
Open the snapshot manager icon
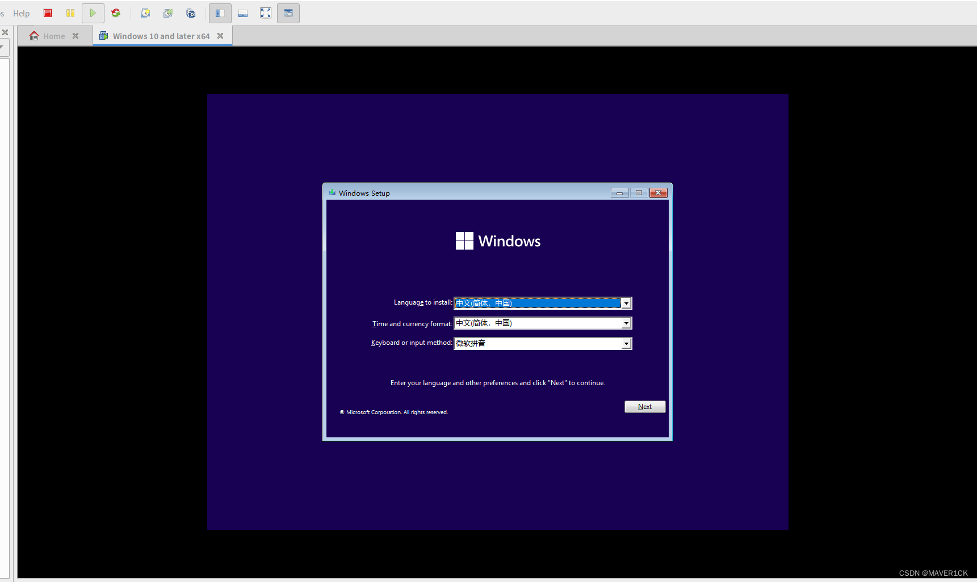tap(191, 13)
